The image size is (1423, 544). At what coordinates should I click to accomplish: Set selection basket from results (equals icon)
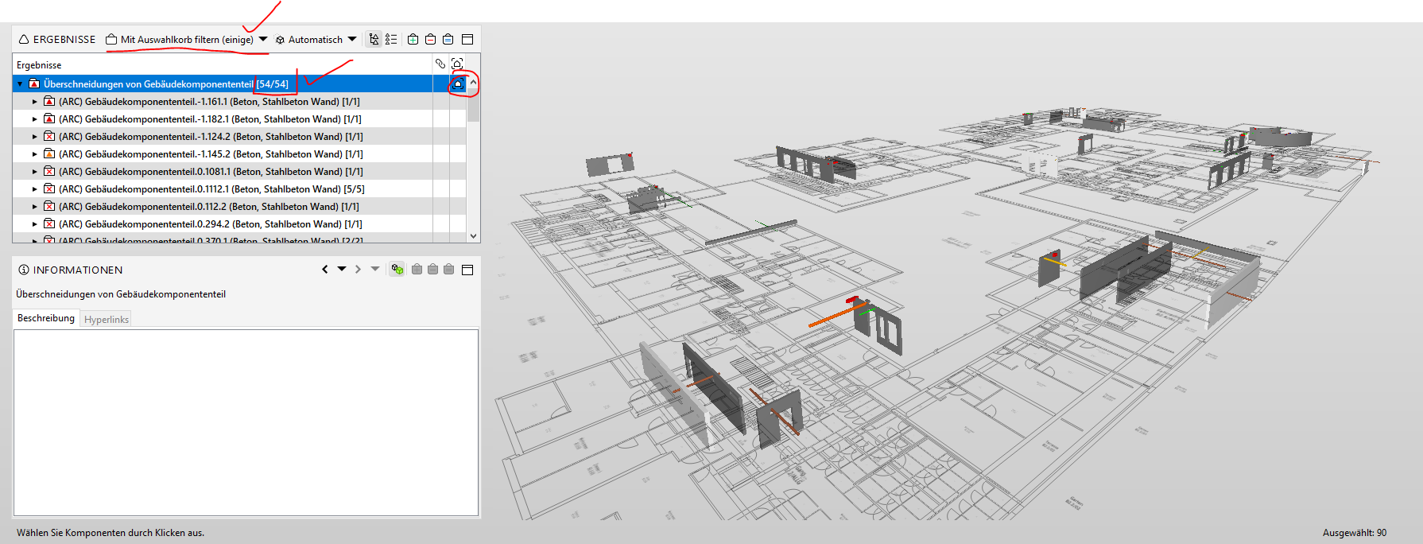pos(448,39)
